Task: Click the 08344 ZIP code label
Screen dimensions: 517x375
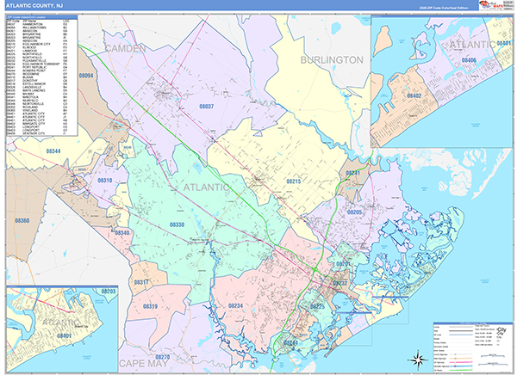Action: [53, 151]
